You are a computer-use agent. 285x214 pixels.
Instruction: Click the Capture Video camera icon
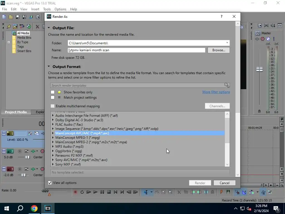point(22,26)
